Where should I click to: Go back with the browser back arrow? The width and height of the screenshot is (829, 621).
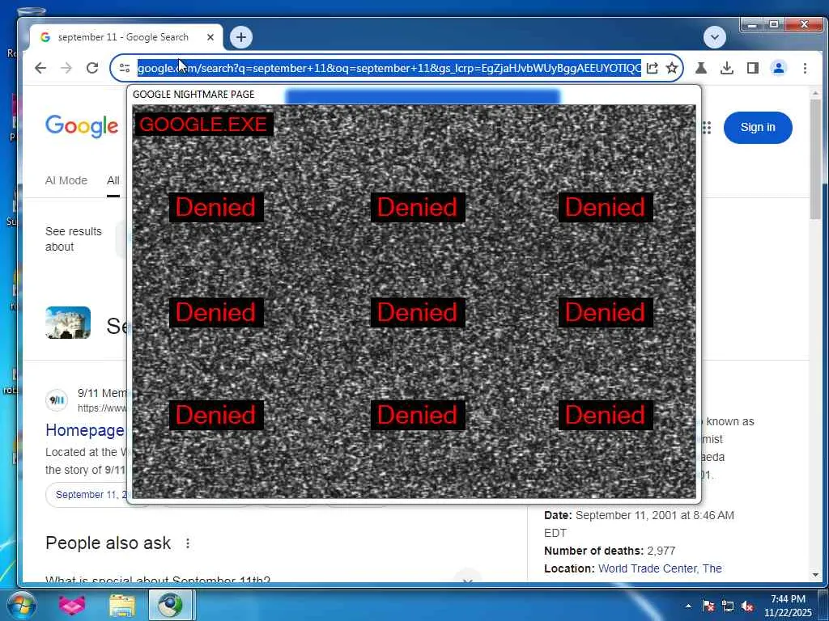40,68
